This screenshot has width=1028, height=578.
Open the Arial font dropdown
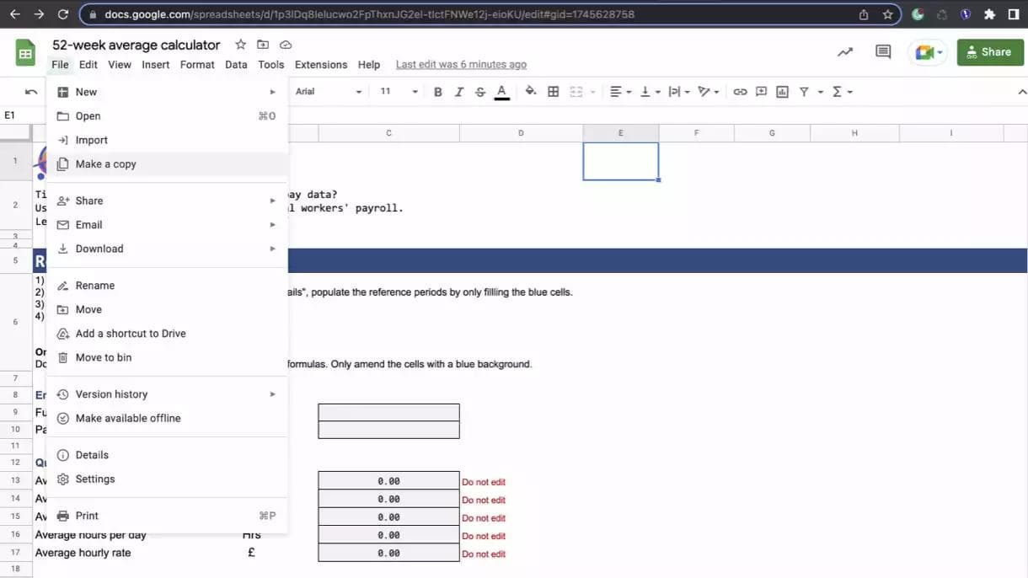[329, 91]
